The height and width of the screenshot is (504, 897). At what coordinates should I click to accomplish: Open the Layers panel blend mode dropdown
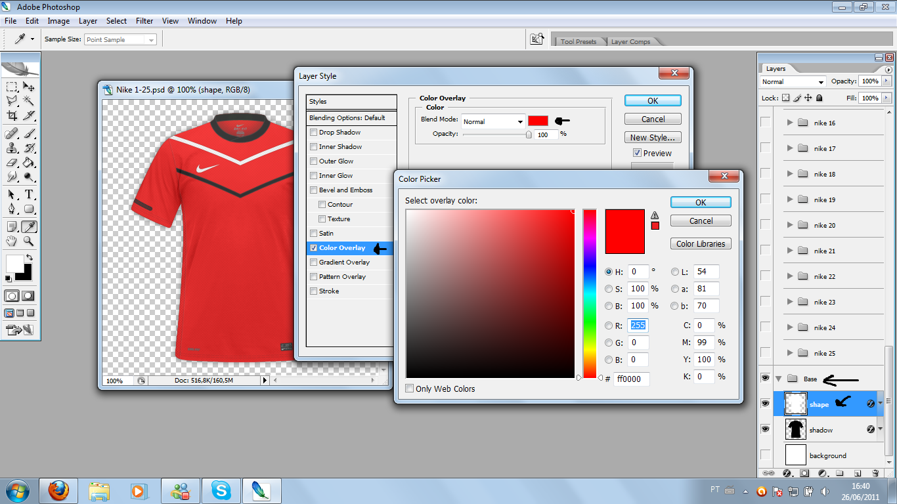793,81
